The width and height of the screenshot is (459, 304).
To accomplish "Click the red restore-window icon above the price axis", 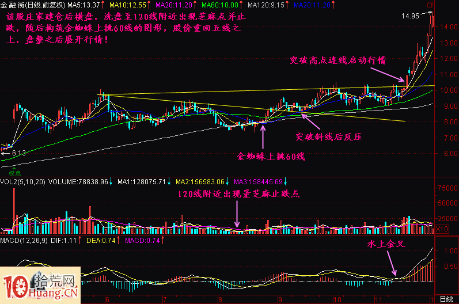I will click(x=430, y=5).
